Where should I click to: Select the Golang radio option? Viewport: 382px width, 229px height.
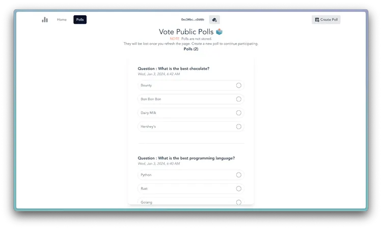click(239, 202)
